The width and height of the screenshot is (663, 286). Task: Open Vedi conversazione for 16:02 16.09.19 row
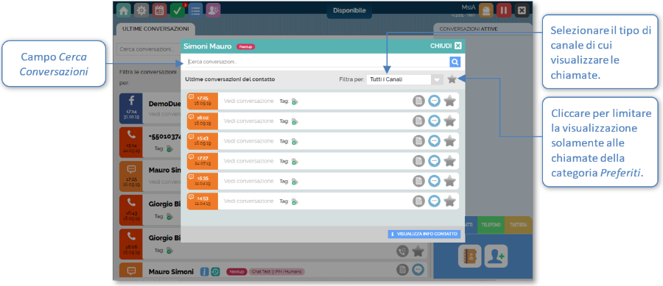point(249,121)
